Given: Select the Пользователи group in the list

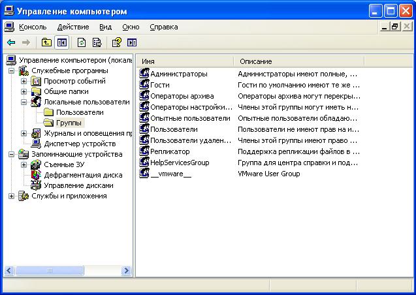Looking at the screenshot, I should (174, 130).
